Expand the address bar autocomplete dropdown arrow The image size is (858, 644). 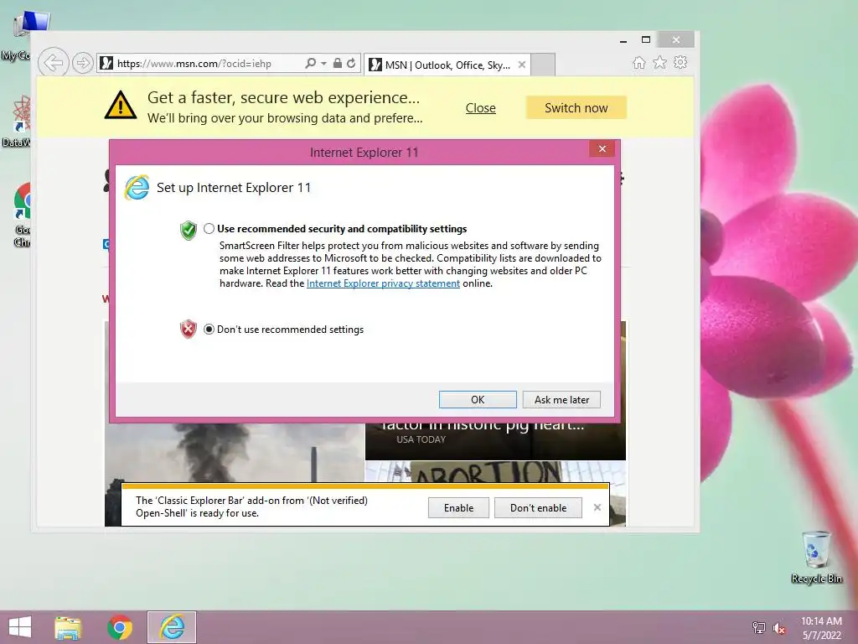(x=324, y=64)
